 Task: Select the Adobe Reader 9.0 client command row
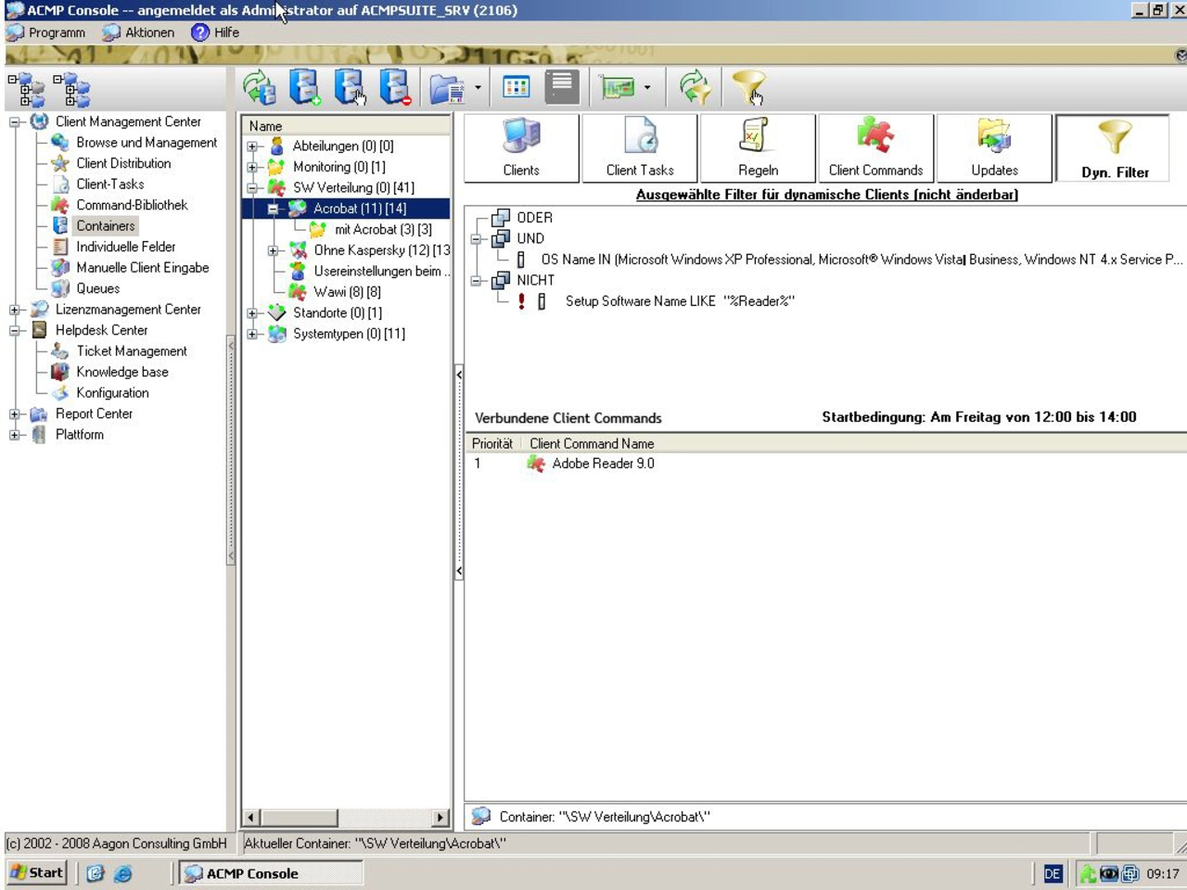(603, 464)
